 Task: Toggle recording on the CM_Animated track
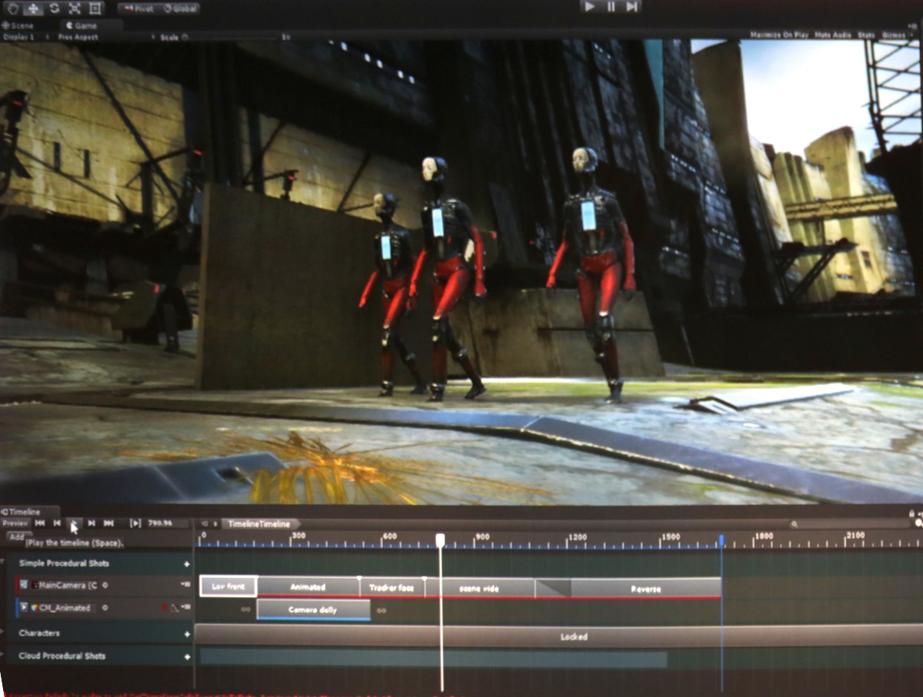pyautogui.click(x=165, y=608)
